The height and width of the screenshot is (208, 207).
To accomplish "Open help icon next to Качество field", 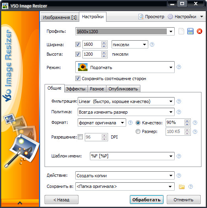I will (x=195, y=123).
